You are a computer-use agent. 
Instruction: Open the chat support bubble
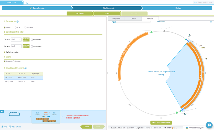[x=209, y=125]
